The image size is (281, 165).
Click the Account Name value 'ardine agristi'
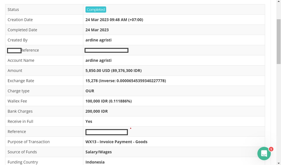point(98,60)
